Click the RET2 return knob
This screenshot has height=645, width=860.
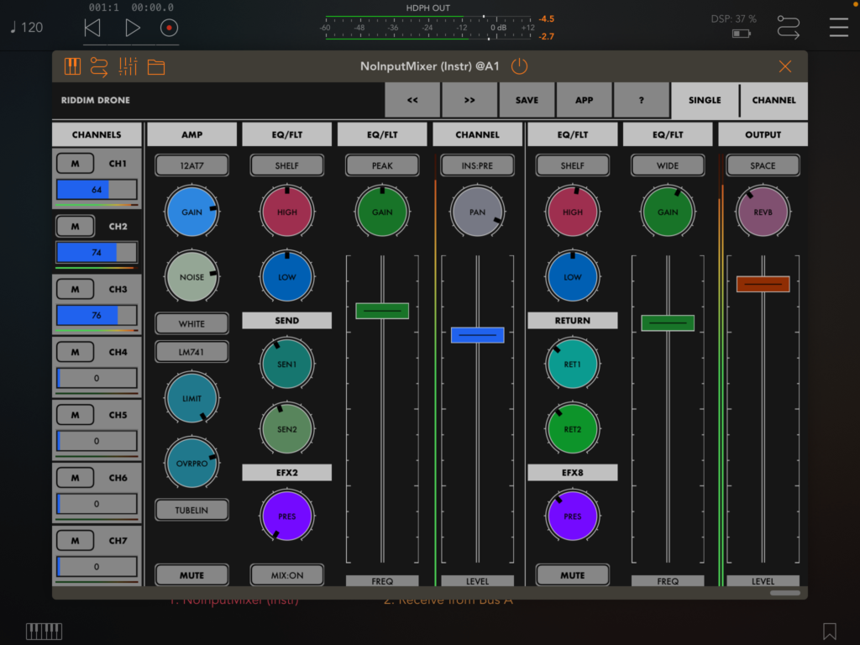(572, 429)
